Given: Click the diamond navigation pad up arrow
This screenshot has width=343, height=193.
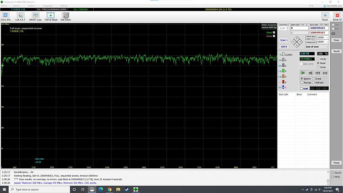Looking at the screenshot, I should click(x=297, y=38).
